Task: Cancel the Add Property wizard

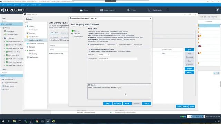Action: point(146,104)
